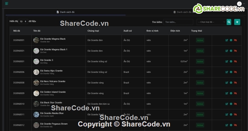
Task: Show info for Đá Granite Magma Black
Action: tap(231, 40)
